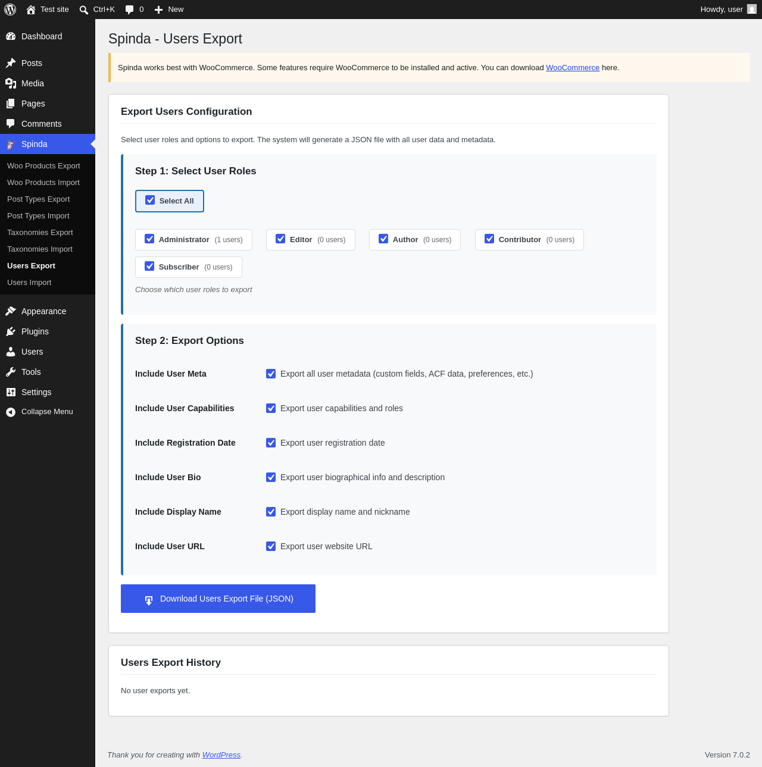This screenshot has width=762, height=767.
Task: Uncheck Export user registration date
Action: point(271,443)
